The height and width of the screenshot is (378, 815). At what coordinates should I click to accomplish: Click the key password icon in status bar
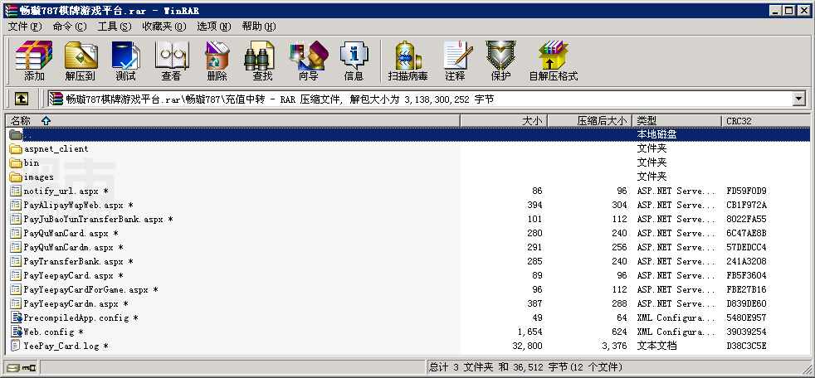[x=29, y=367]
